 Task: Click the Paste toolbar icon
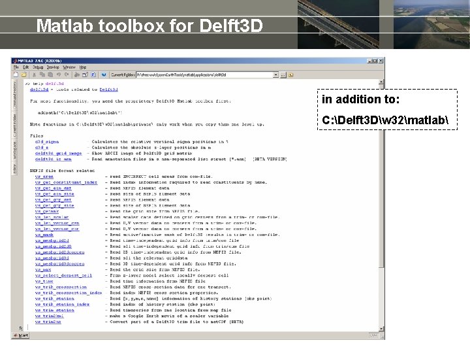point(50,75)
